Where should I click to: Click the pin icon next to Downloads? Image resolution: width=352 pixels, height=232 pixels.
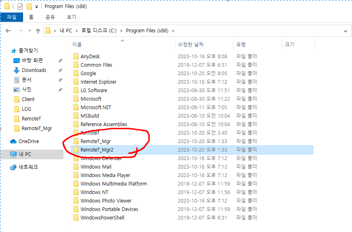tap(60, 70)
